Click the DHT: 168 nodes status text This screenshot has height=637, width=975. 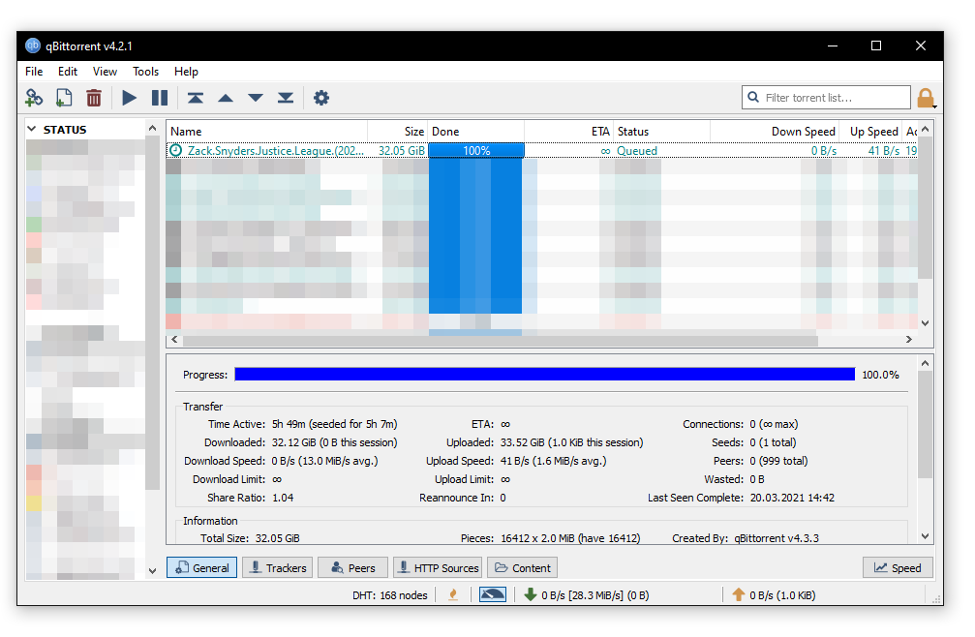390,595
